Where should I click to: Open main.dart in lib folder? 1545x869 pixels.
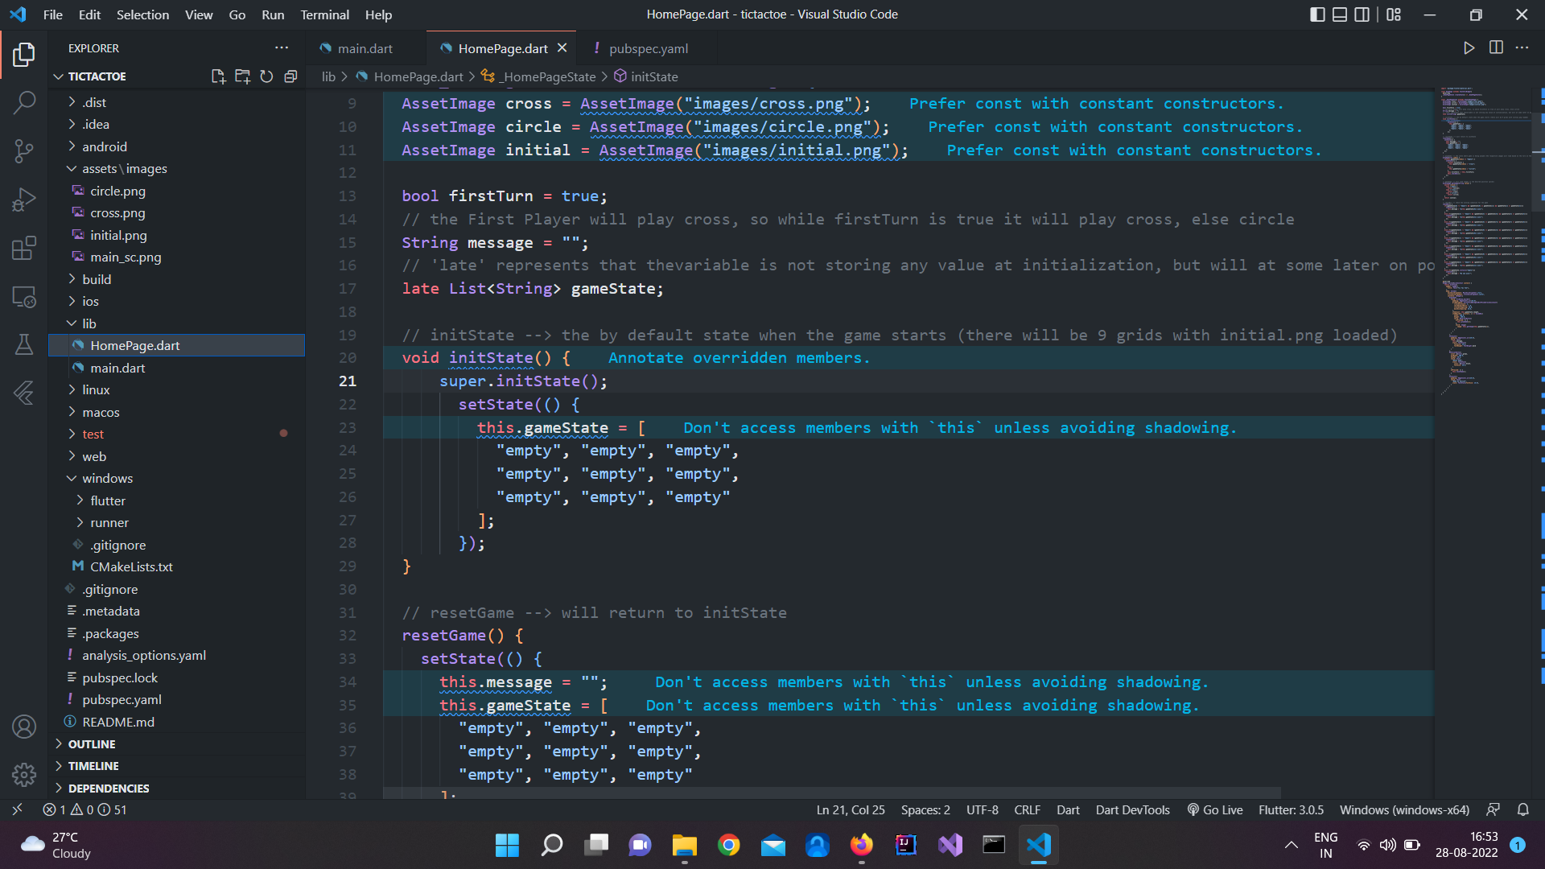[x=117, y=368]
